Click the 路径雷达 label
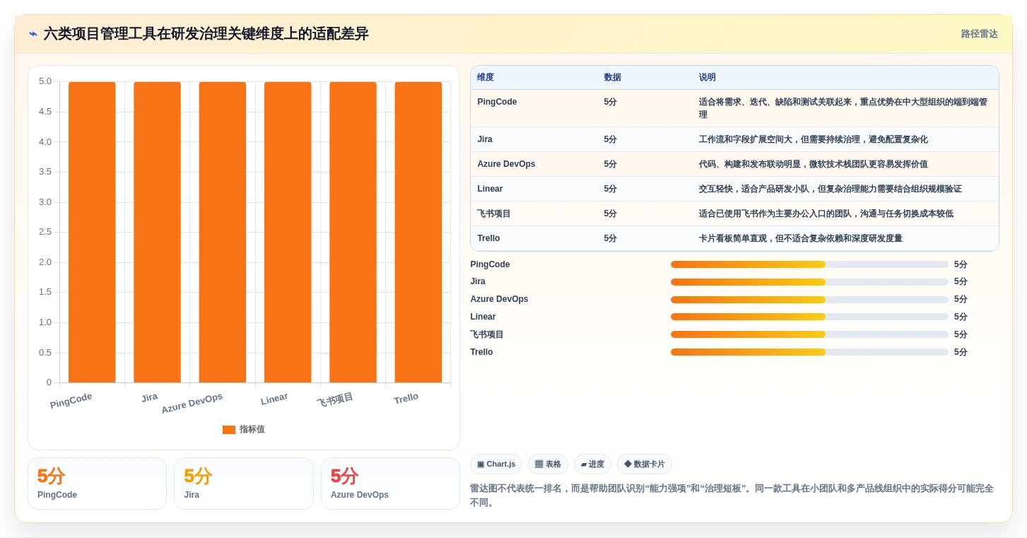This screenshot has width=1027, height=538. pos(979,34)
